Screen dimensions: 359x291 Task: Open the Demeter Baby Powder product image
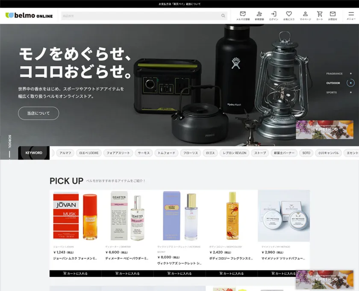[127, 216]
